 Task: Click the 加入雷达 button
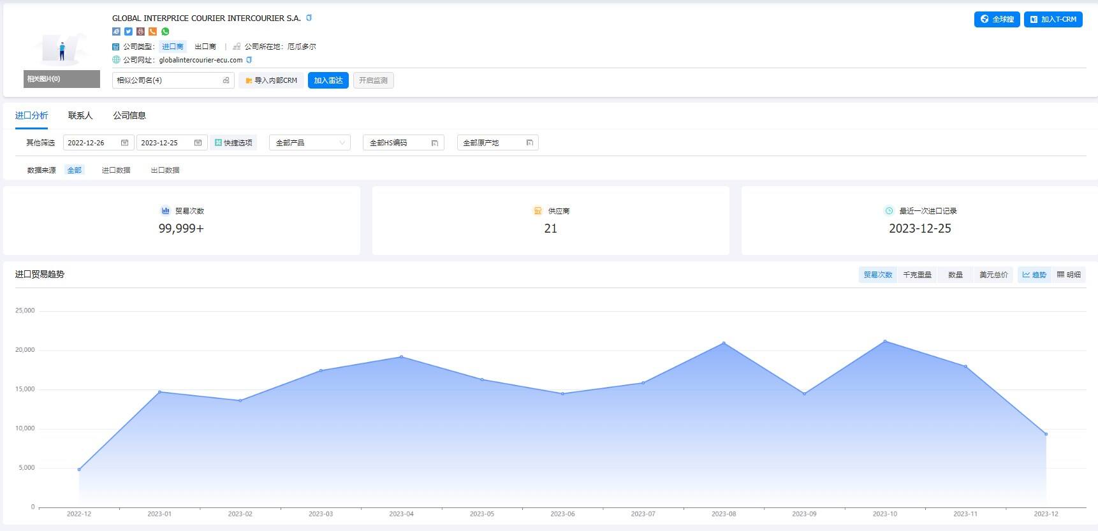(x=328, y=80)
